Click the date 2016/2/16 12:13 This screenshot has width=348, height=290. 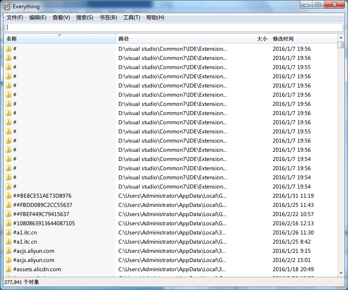(293, 224)
